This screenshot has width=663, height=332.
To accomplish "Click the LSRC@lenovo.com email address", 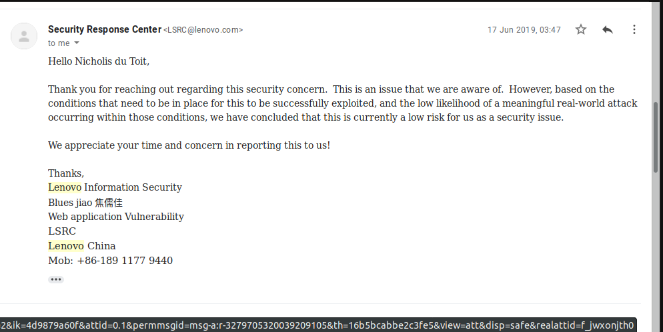I will pos(203,30).
